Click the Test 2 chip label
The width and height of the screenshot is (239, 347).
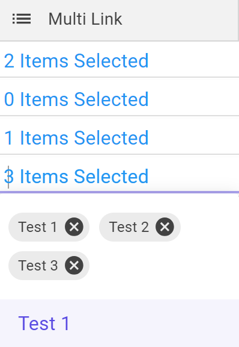pyautogui.click(x=129, y=227)
